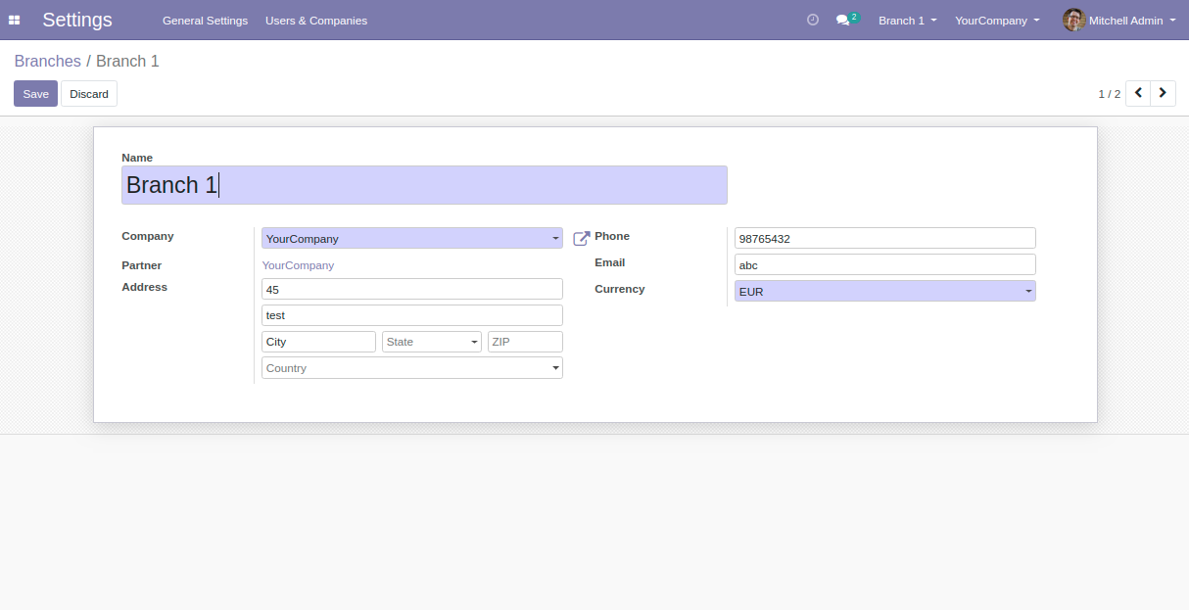Expand the YourCompany switcher in navbar
Viewport: 1189px width, 610px height.
(997, 21)
